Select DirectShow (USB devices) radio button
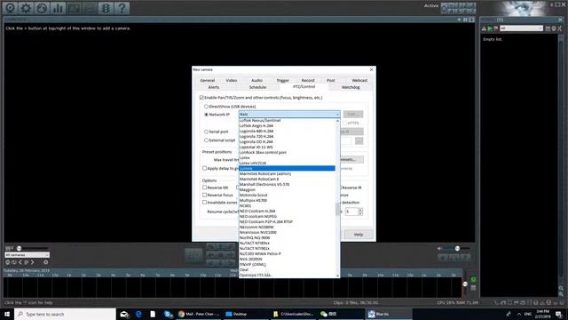This screenshot has width=568, height=320. 206,107
